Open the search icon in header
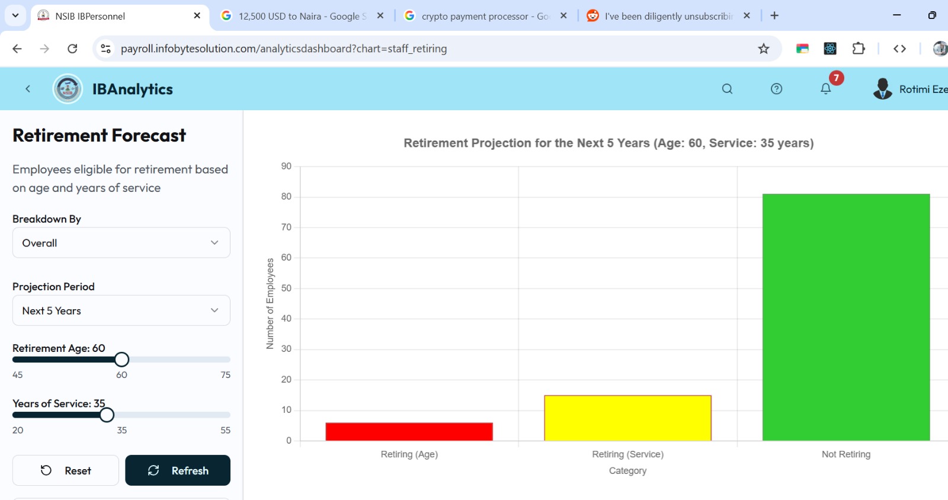The image size is (948, 500). tap(727, 89)
